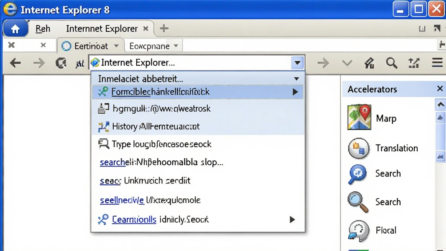Screen dimensions: 446x251
Task: Go back with the back arrow
Action: 15,63
